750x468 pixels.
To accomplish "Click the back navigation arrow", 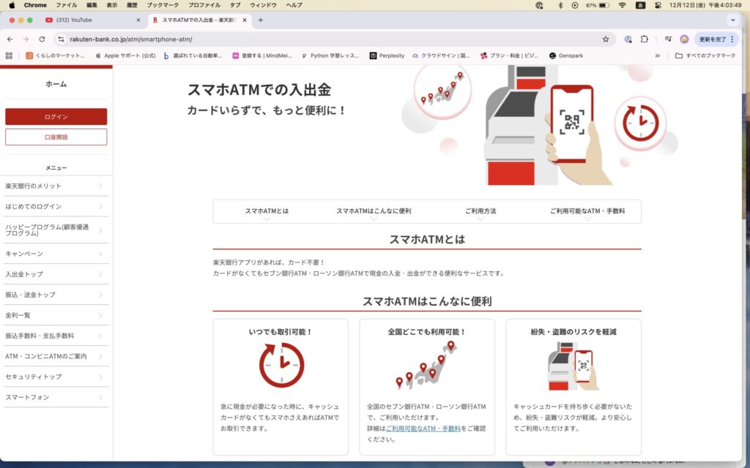I will coord(10,39).
